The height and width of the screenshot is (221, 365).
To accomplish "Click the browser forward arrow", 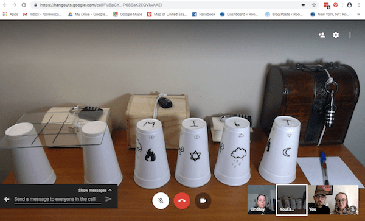I will 15,5.
